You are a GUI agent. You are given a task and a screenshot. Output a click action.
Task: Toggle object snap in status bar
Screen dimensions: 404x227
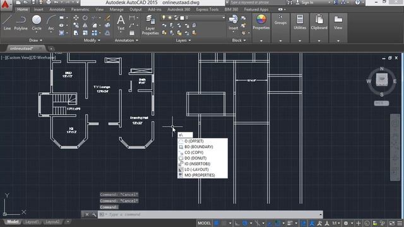click(278, 223)
